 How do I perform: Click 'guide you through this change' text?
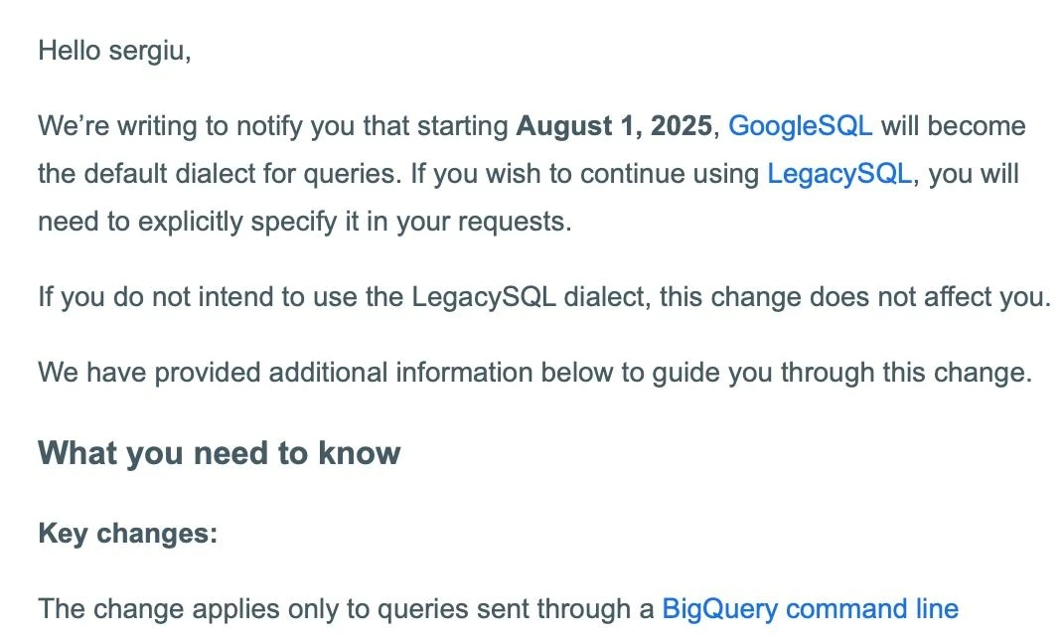(x=842, y=373)
